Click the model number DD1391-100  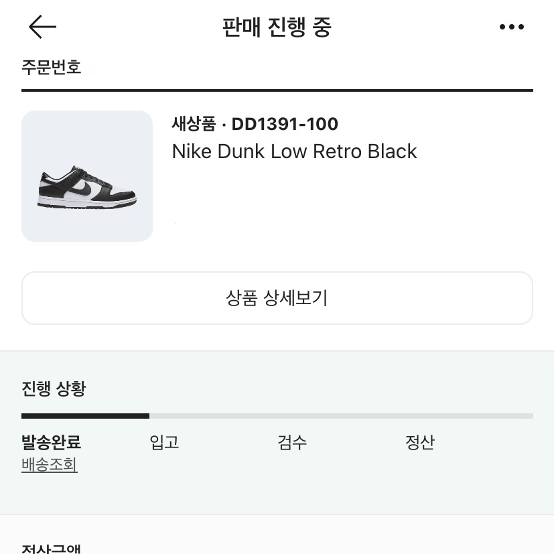coord(285,124)
